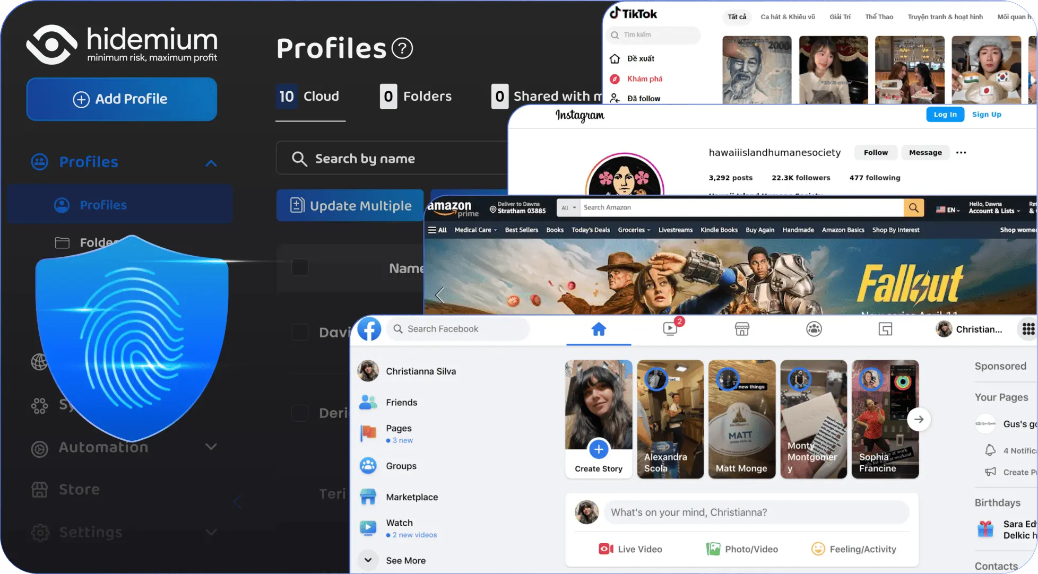
Task: Click the Hidemium eye logo
Action: pyautogui.click(x=52, y=45)
